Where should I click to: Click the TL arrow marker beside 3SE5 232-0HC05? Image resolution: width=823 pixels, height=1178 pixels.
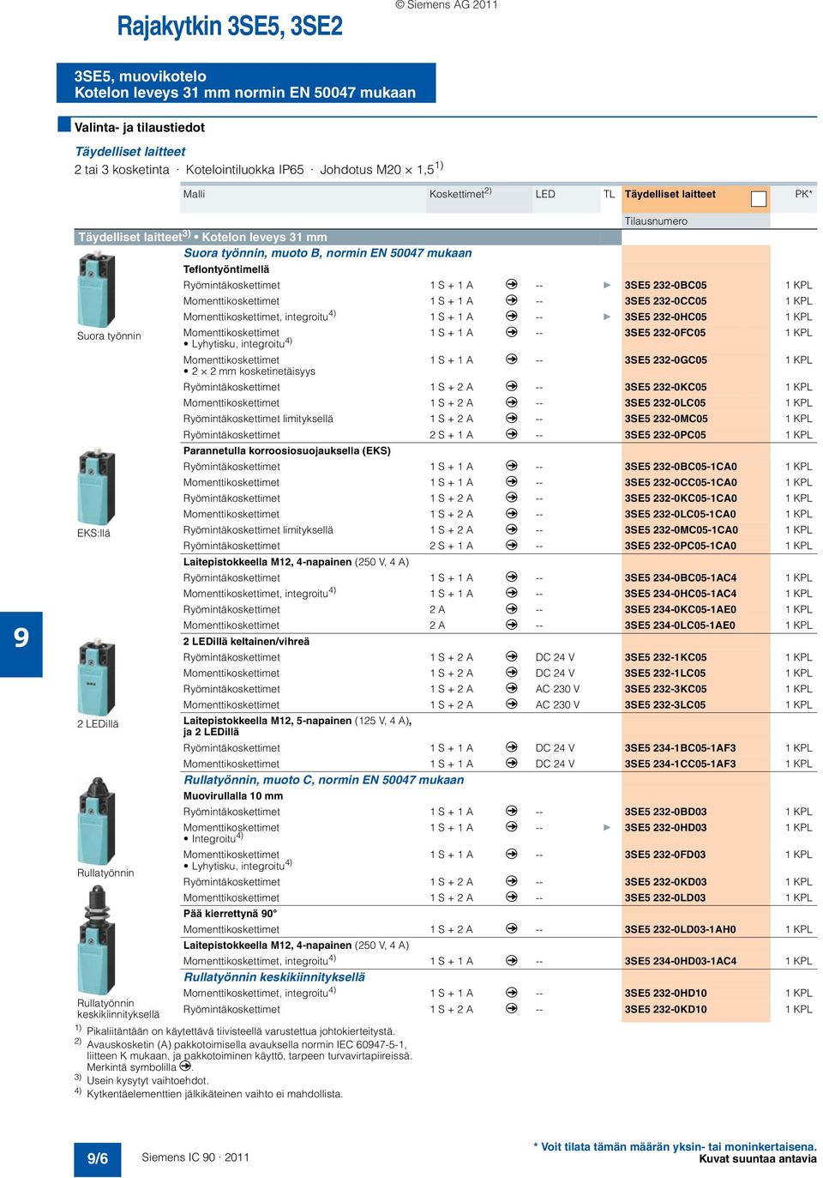pyautogui.click(x=607, y=317)
